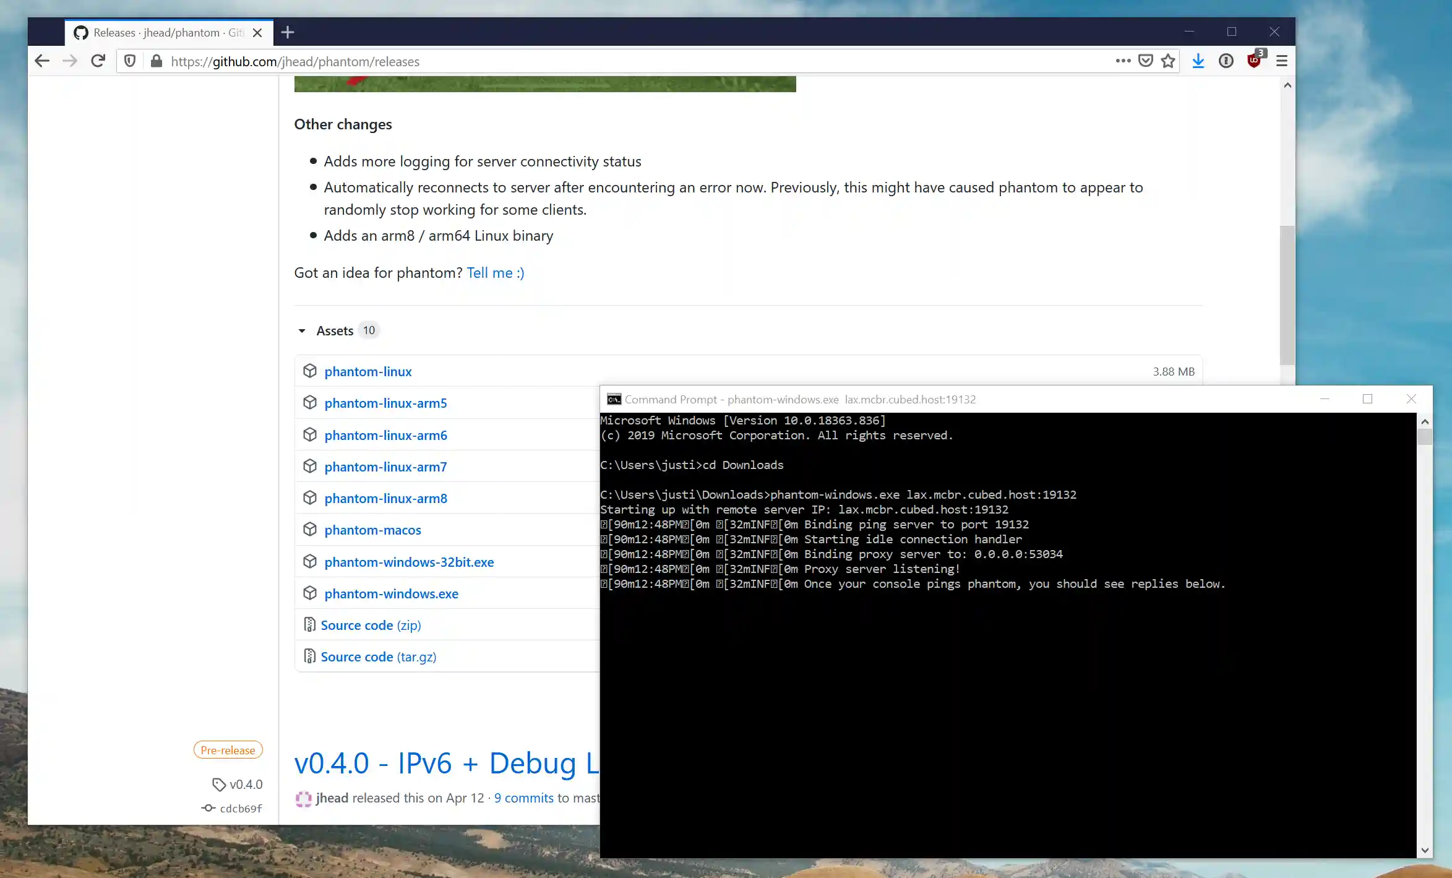The height and width of the screenshot is (878, 1452).
Task: Bookmark this page with the star icon
Action: pyautogui.click(x=1167, y=61)
